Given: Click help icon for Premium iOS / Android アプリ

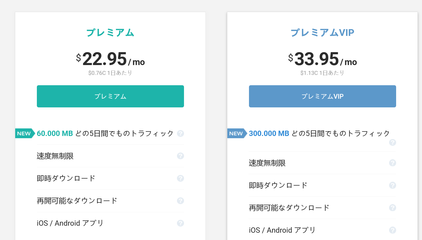Looking at the screenshot, I should tap(180, 223).
